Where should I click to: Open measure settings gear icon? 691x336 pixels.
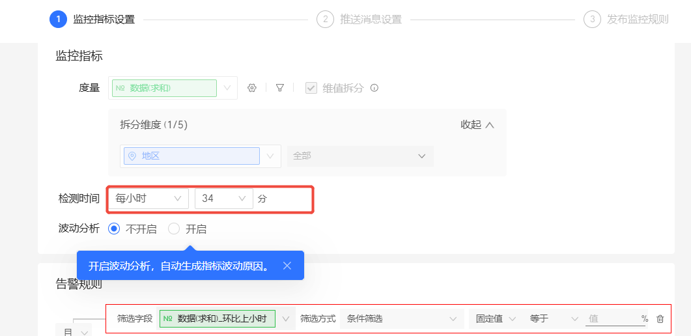click(x=251, y=88)
